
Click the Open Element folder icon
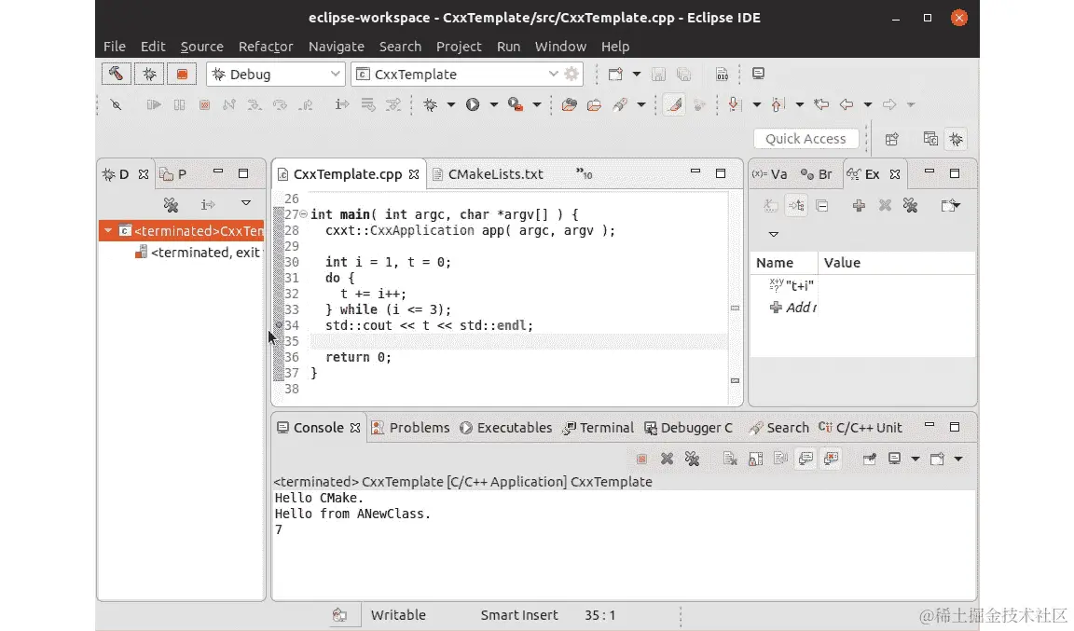pos(570,104)
